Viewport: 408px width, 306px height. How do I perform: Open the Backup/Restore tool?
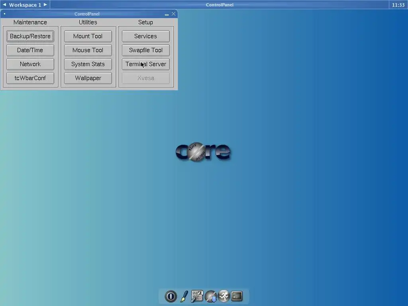30,36
